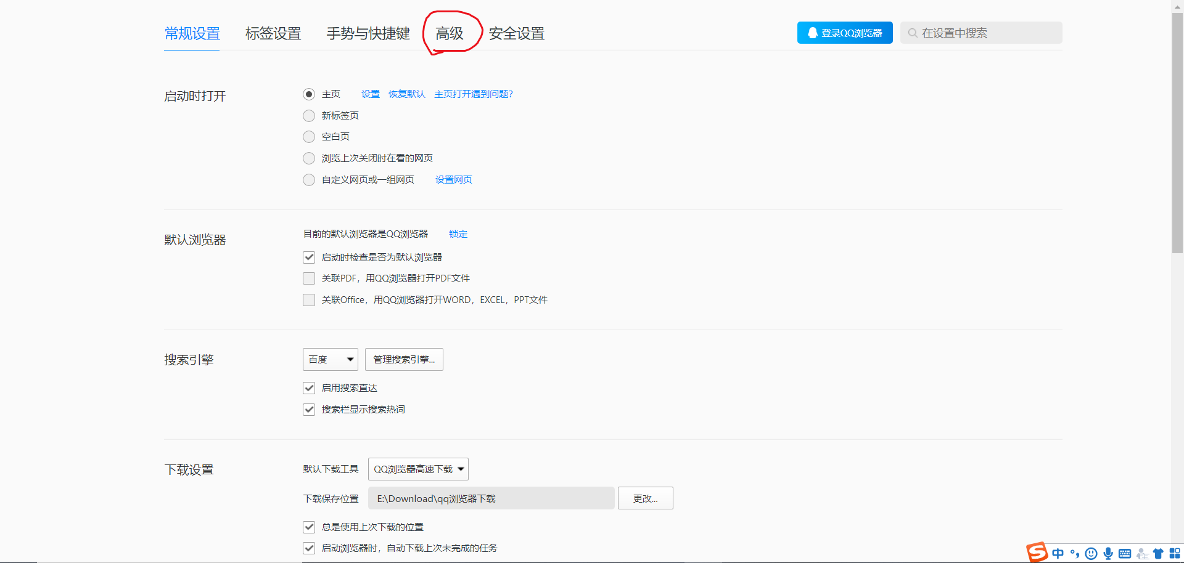The height and width of the screenshot is (563, 1184).
Task: Select the 新标签页 radio option
Action: (x=309, y=116)
